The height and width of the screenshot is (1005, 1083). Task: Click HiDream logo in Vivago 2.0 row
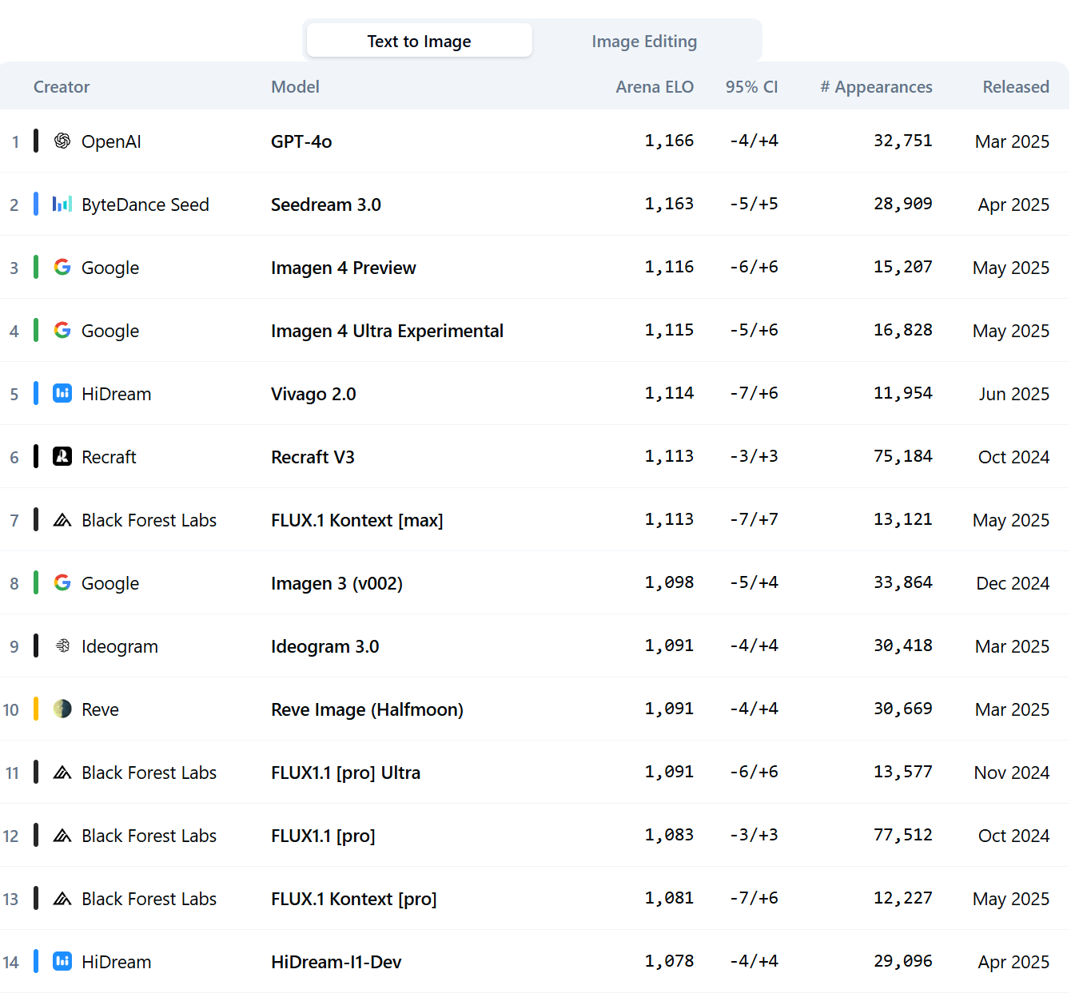[x=62, y=393]
